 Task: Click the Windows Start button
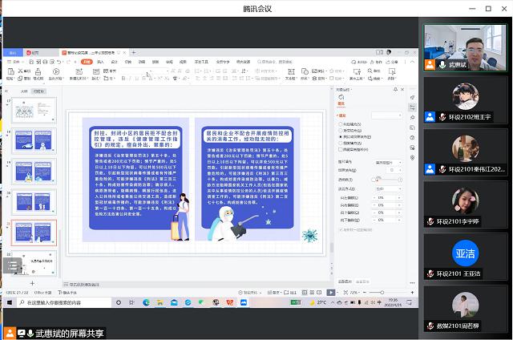point(10,302)
